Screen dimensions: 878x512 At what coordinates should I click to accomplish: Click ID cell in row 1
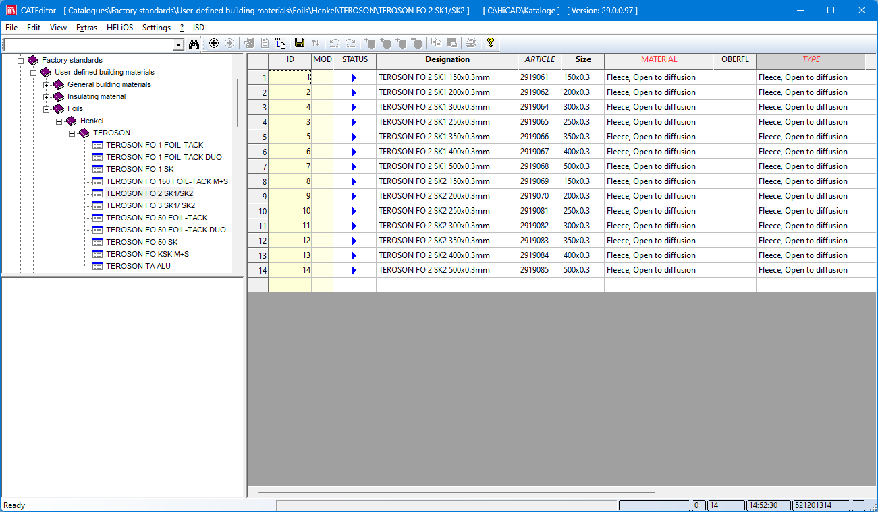290,78
